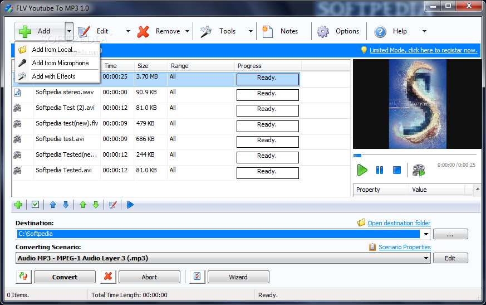Viewport: 486px width, 305px height.
Task: Open the Add dropdown arrow
Action: pyautogui.click(x=69, y=31)
